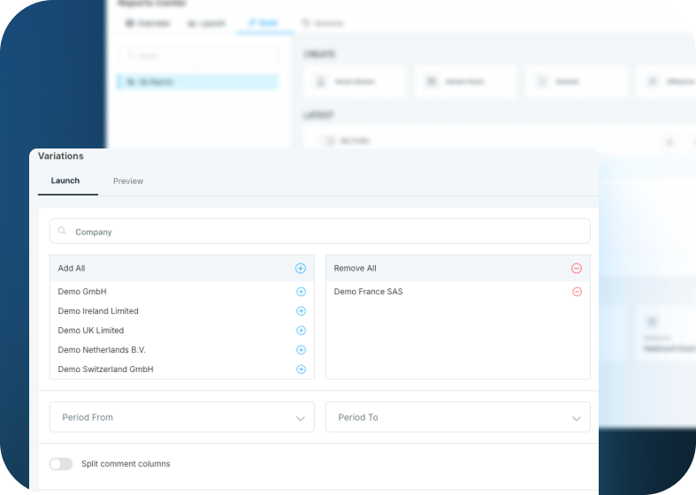
Task: Remove Demo France SAS via minus icon
Action: [577, 292]
